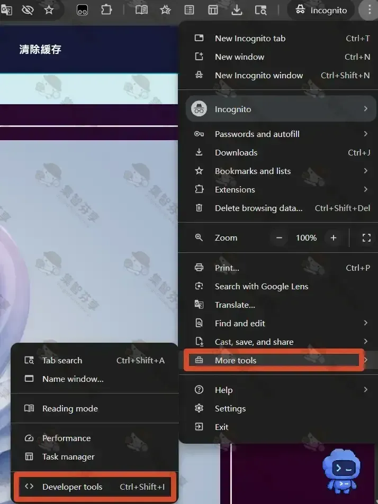Open Developer tools from submenu
Image resolution: width=378 pixels, height=504 pixels.
click(95, 487)
